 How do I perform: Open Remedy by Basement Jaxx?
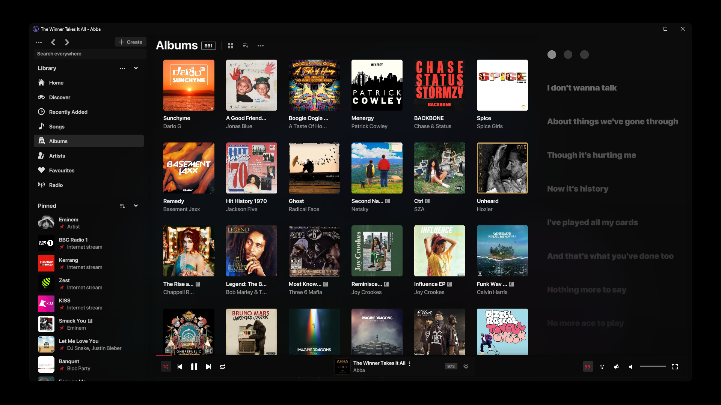click(189, 168)
